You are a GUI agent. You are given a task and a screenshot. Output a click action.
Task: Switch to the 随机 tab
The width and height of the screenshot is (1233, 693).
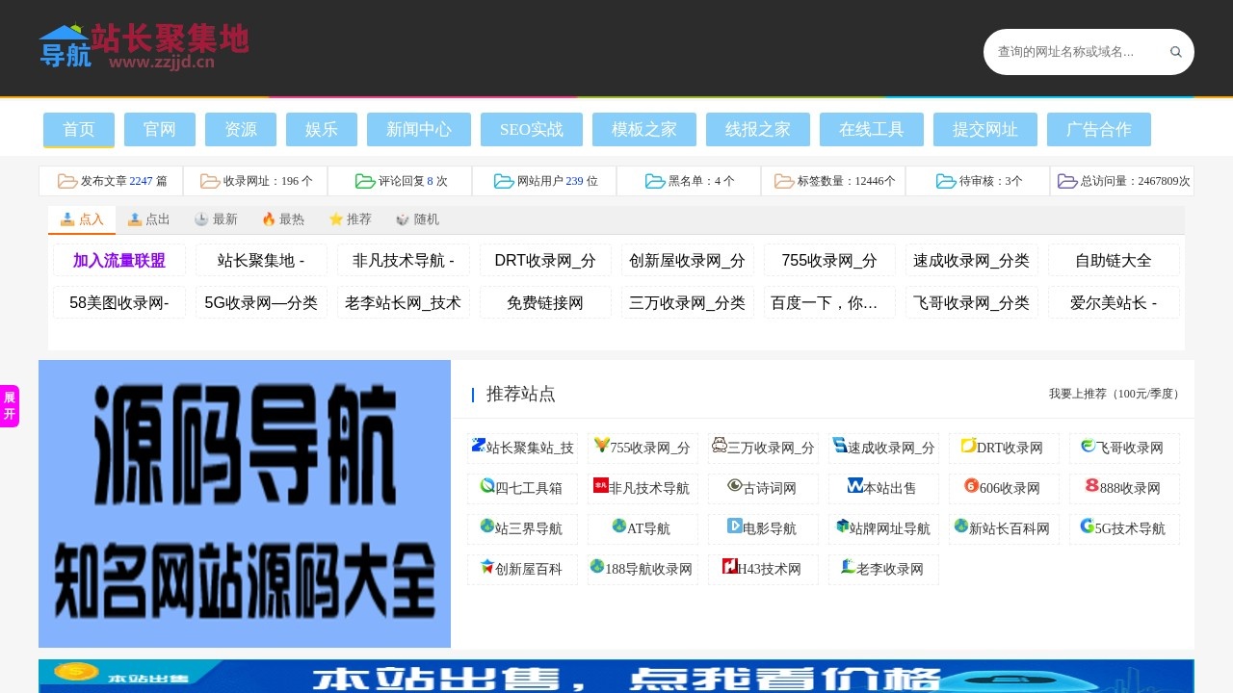pos(418,219)
